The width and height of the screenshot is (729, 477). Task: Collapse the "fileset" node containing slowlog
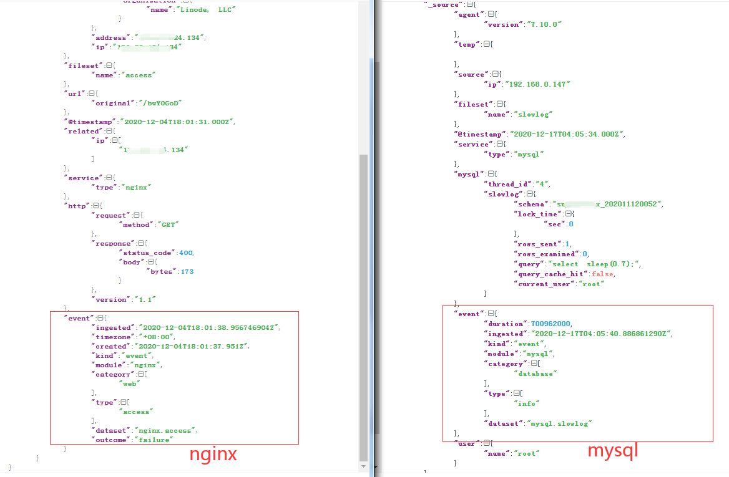501,104
